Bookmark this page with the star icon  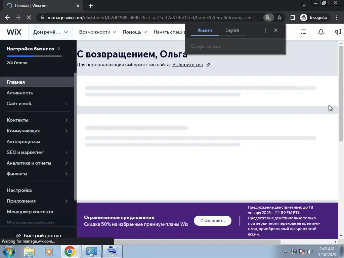click(x=279, y=17)
